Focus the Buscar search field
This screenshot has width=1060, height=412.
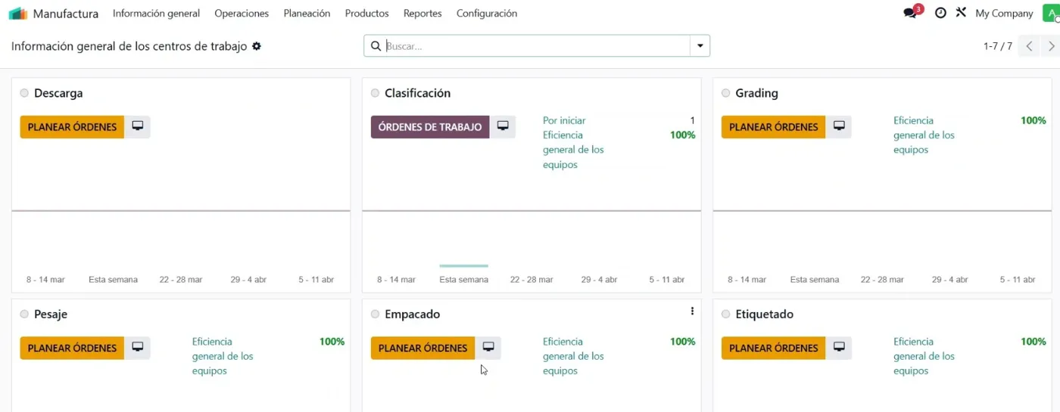point(536,46)
